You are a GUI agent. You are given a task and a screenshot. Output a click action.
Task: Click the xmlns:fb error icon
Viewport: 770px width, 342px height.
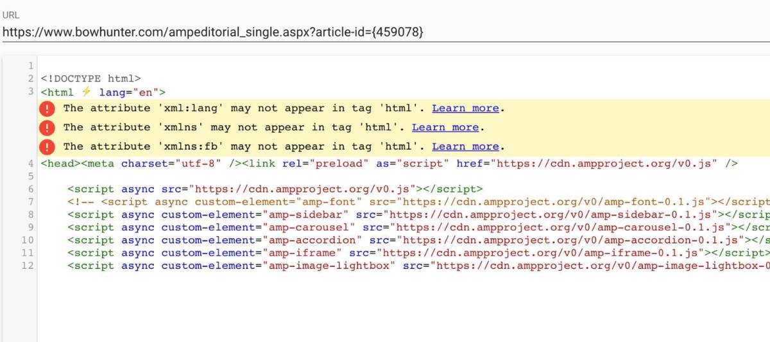click(47, 147)
